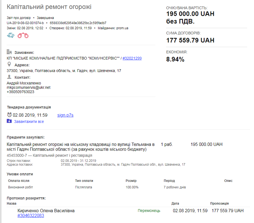Screen dimensions: 254x223
Task: Click the Тип оплати column header
Action: click(x=84, y=181)
